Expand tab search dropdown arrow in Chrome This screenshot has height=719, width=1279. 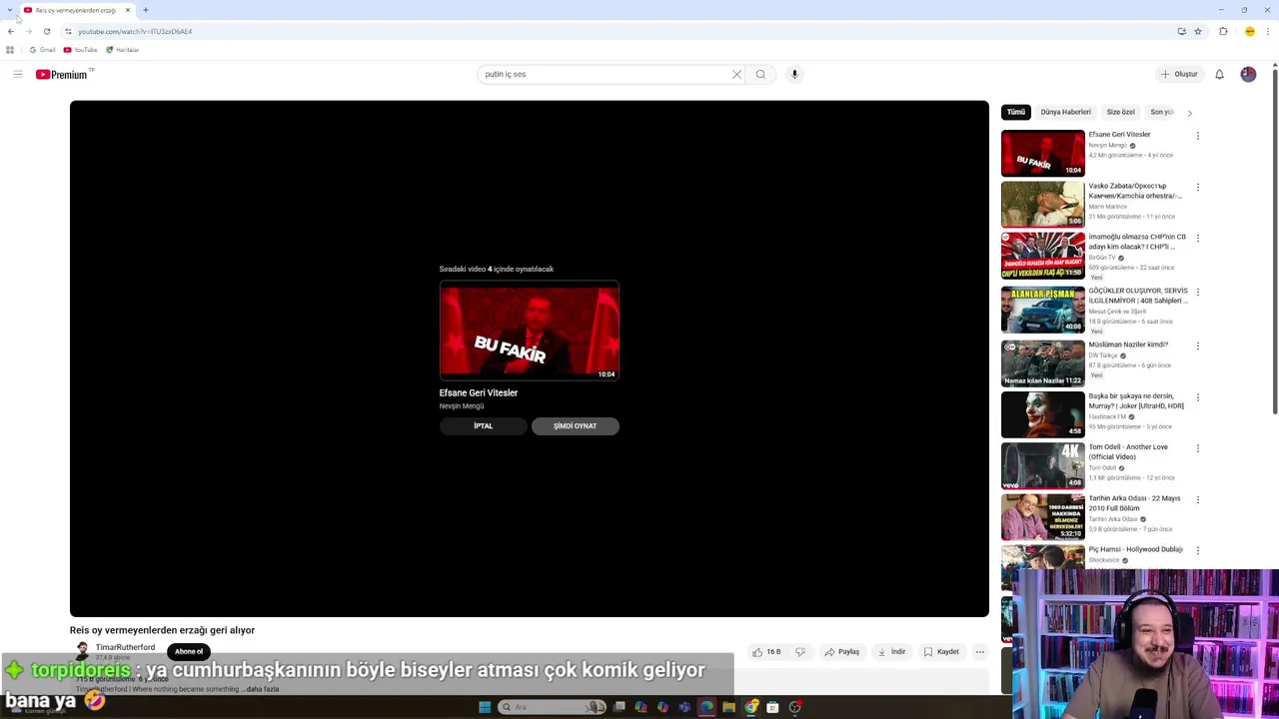[x=10, y=10]
